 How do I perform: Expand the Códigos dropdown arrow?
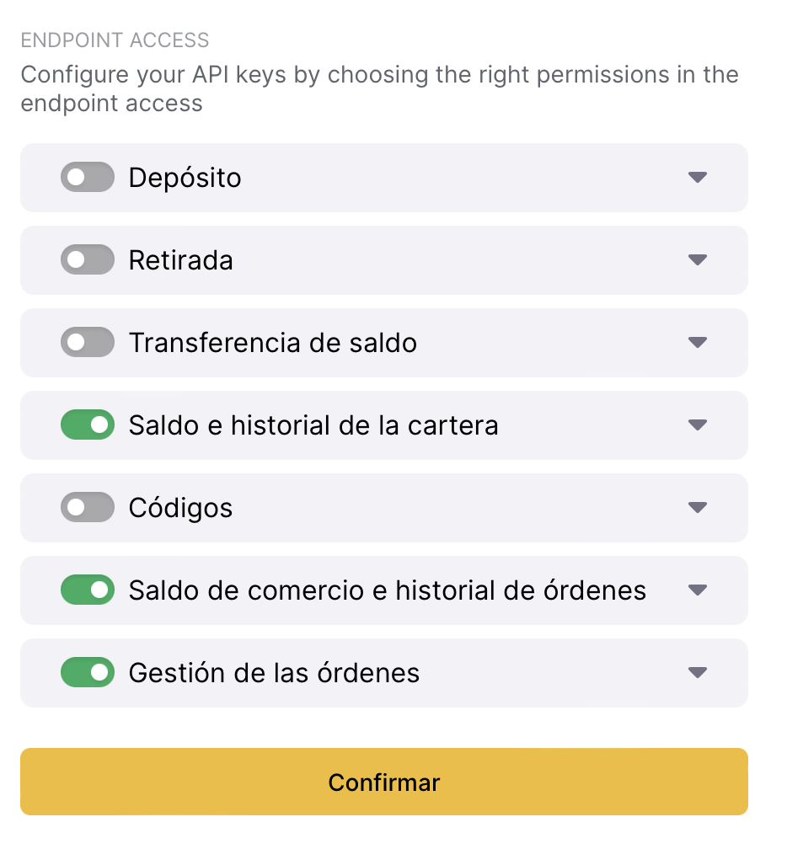point(697,508)
